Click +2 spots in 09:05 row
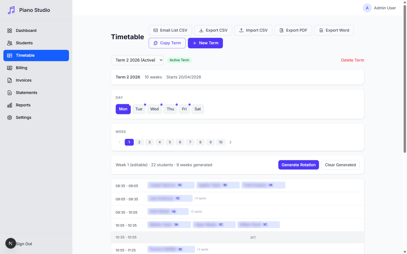The width and height of the screenshot is (407, 254). point(200,198)
